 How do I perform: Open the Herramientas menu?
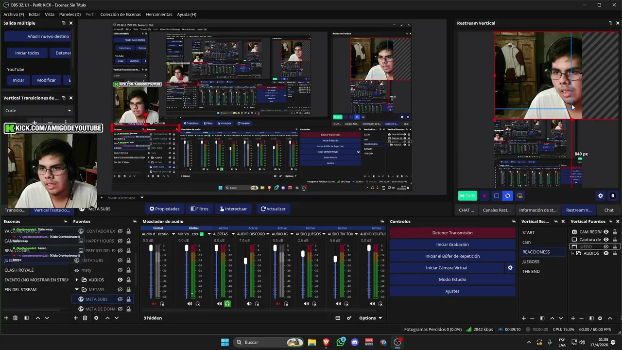click(159, 14)
